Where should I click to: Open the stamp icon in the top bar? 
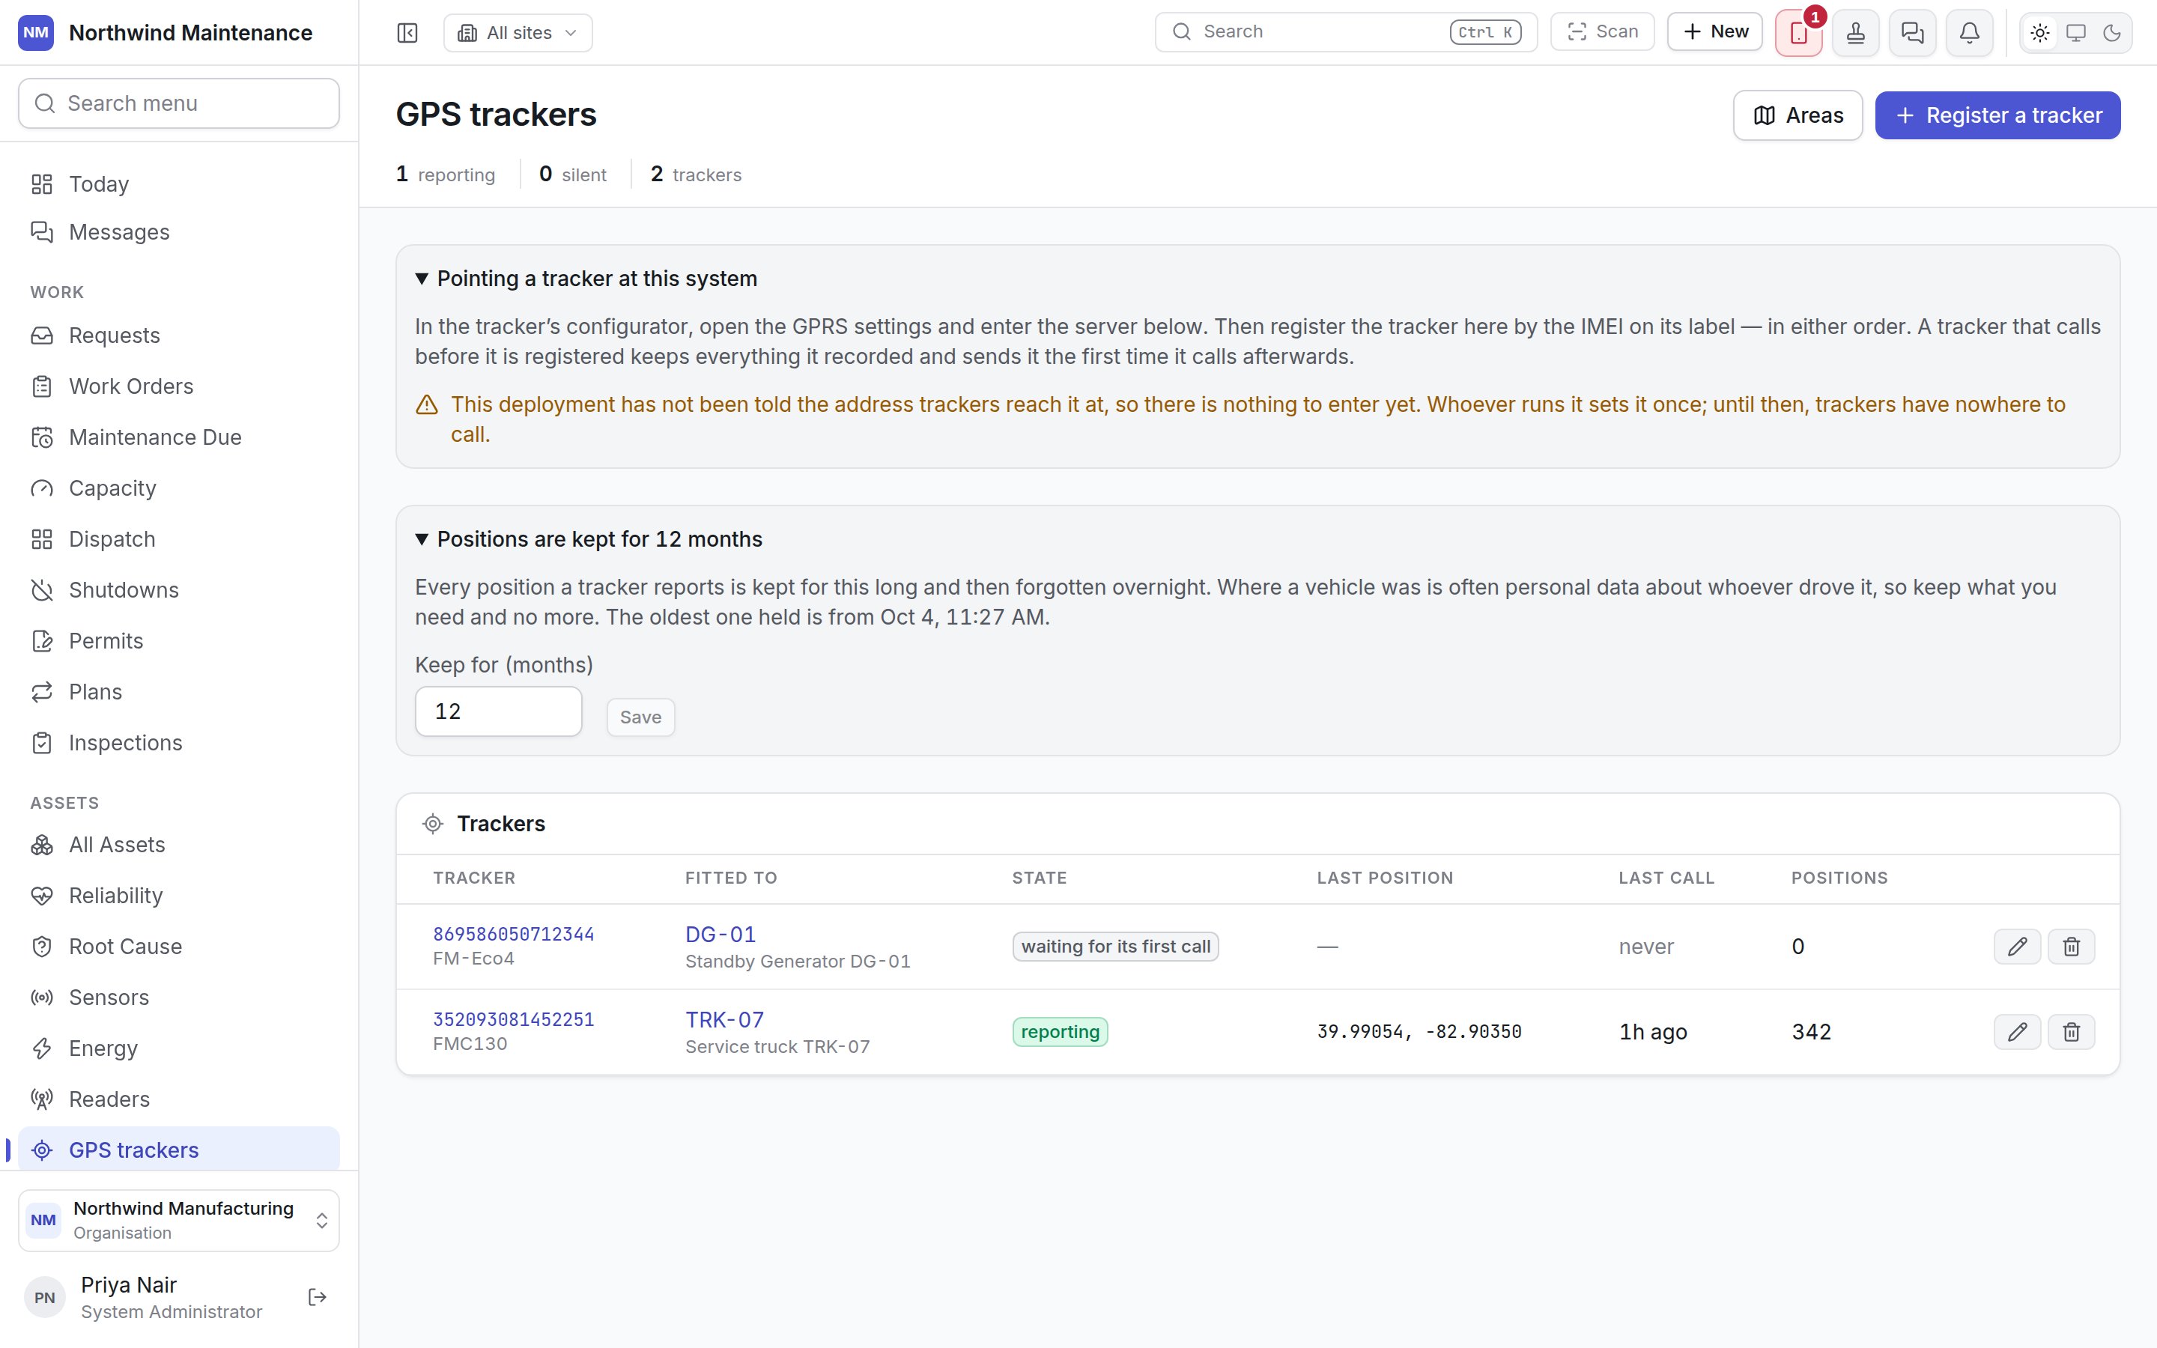pyautogui.click(x=1856, y=33)
